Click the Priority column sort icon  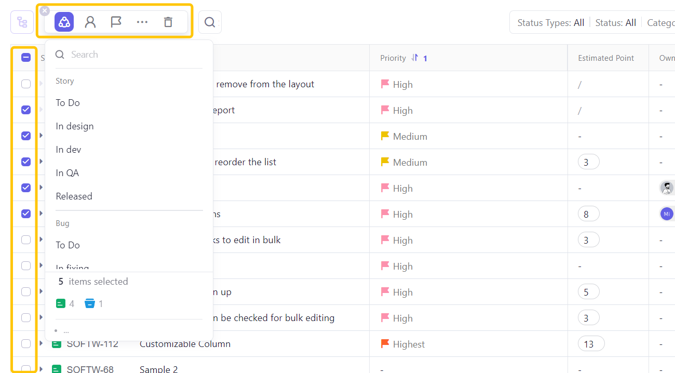[x=414, y=58]
